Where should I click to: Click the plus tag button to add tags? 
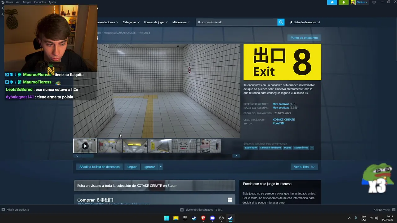312,148
